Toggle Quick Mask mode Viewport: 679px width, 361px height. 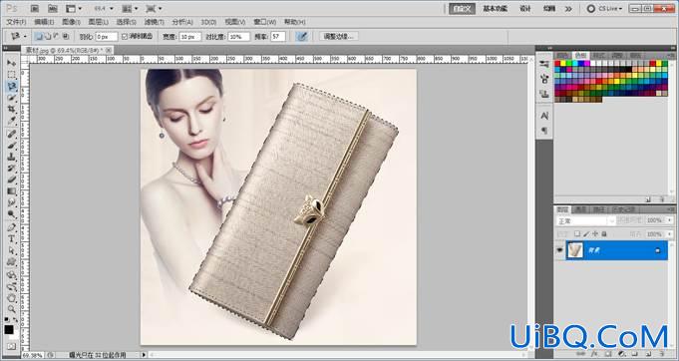click(x=12, y=346)
